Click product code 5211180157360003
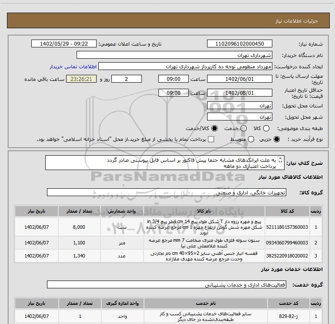The height and width of the screenshot is (324, 335). pyautogui.click(x=287, y=227)
